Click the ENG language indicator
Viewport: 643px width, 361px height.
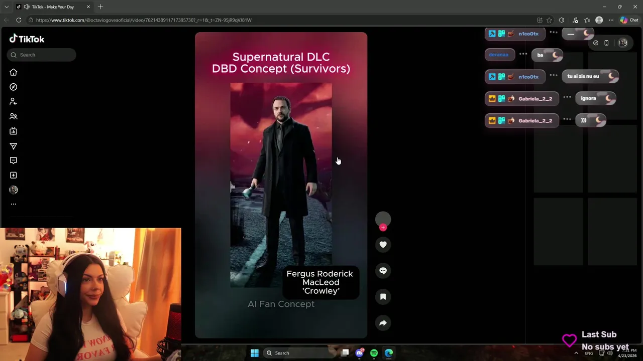pos(589,353)
